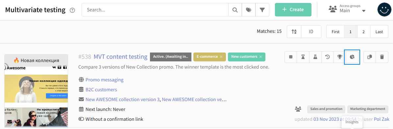Open the flask test icon

coord(315,57)
